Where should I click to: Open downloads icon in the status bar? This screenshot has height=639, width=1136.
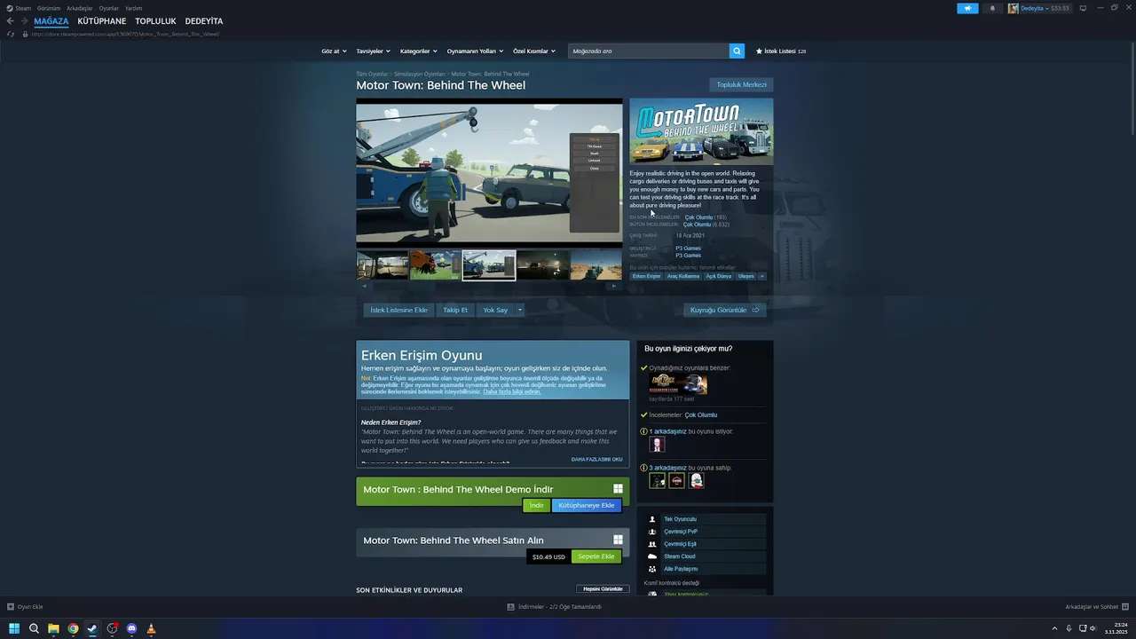tap(510, 607)
